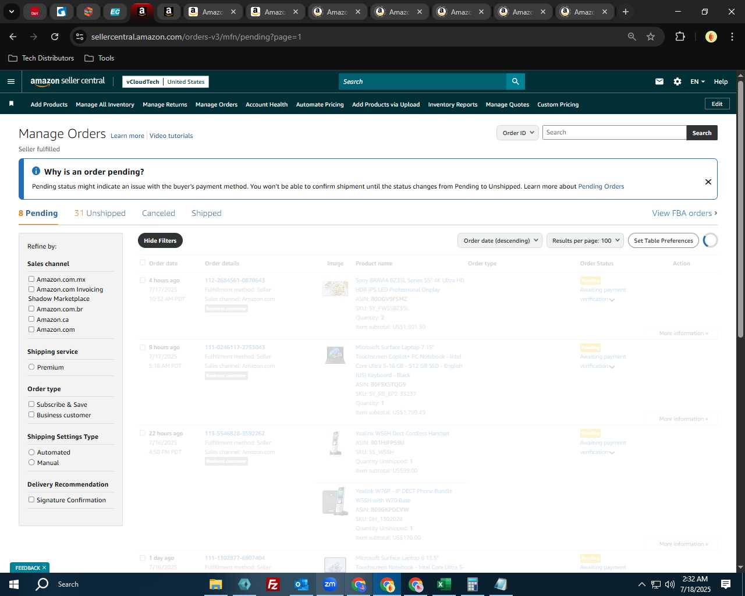Screen dimensions: 745x596
Task: Open Excel from the taskbar
Action: pos(444,584)
